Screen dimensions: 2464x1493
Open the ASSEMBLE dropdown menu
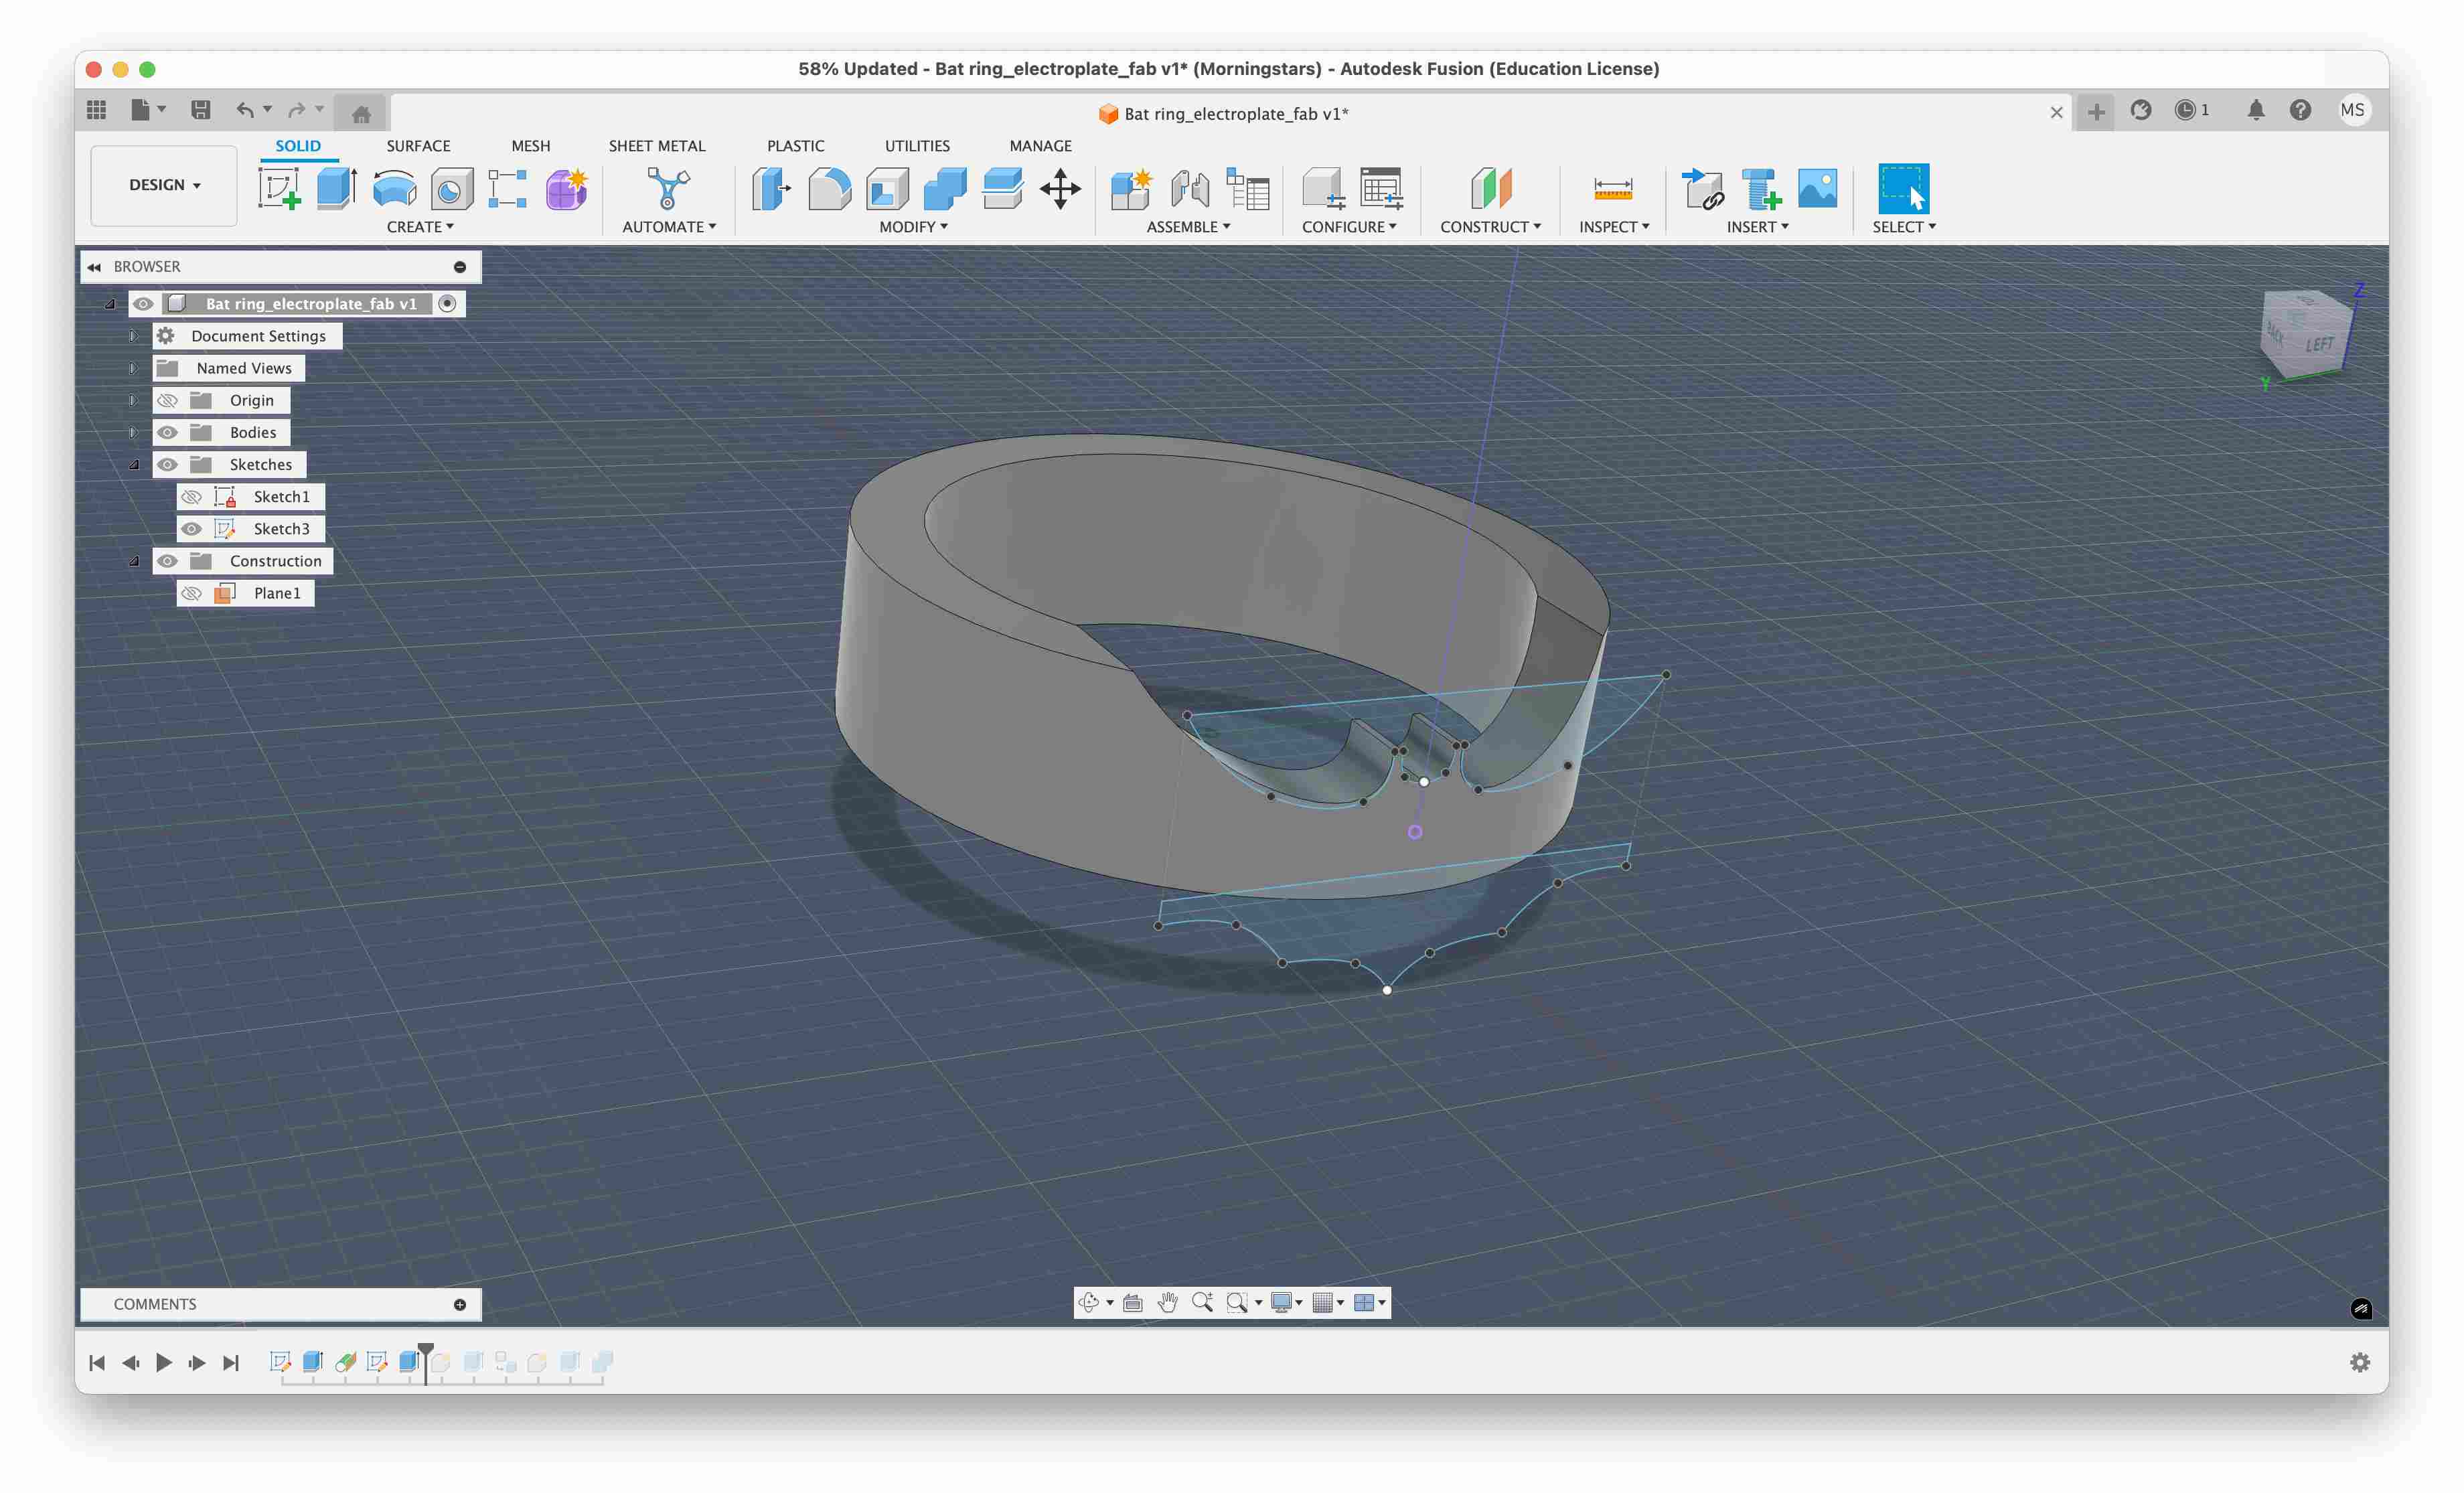[1188, 227]
